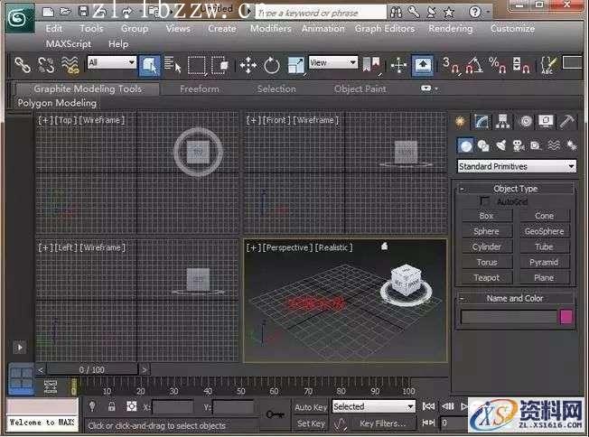Click Bind to Space Warp icon
589x437 pixels.
click(70, 65)
